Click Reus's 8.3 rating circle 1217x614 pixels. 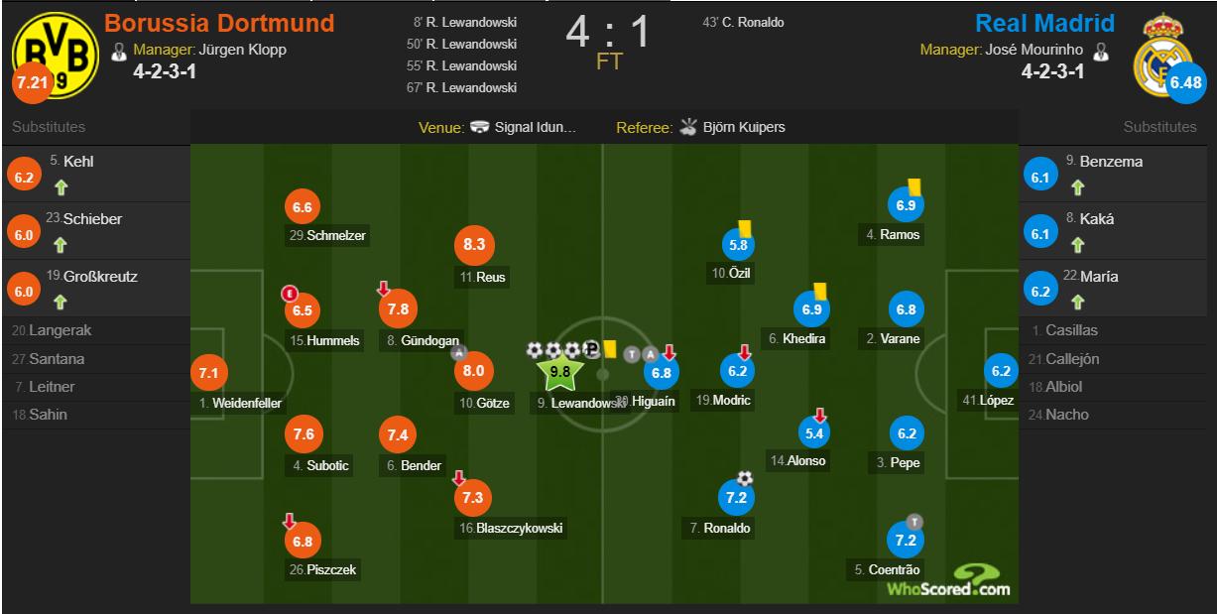[x=473, y=245]
